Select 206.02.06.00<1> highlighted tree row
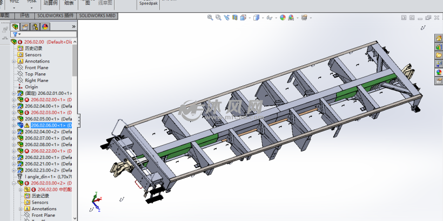 tap(51, 125)
